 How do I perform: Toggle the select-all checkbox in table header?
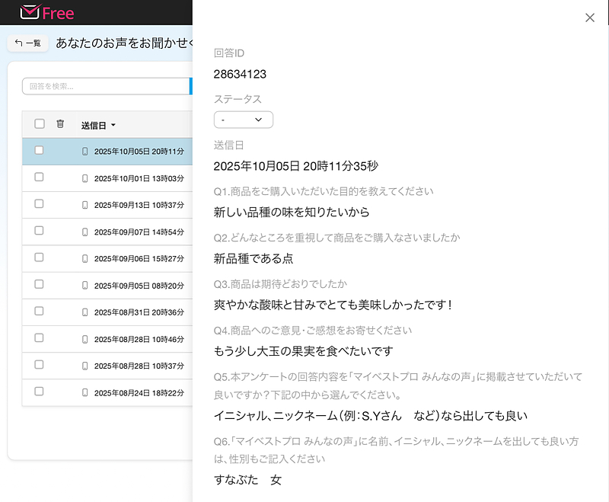coord(40,124)
